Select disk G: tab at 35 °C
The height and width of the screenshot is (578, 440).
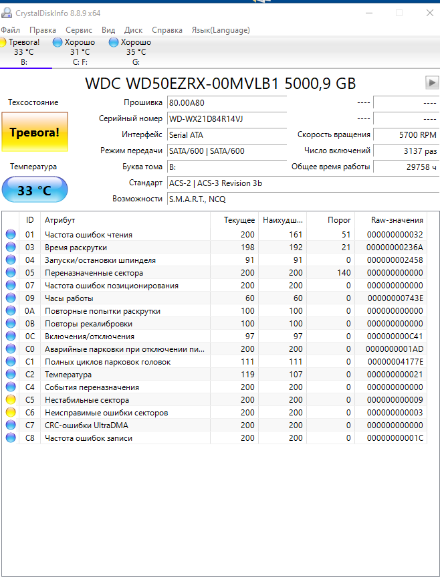(x=131, y=52)
